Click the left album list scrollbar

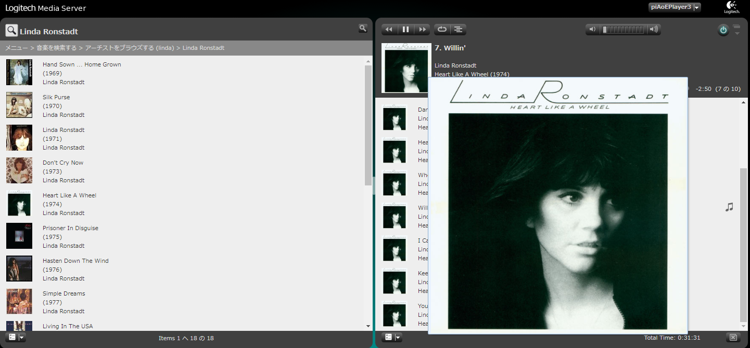click(x=368, y=125)
